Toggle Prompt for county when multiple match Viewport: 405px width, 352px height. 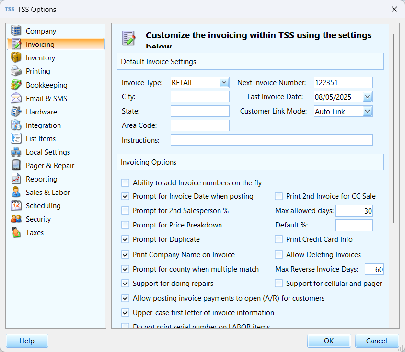click(x=125, y=269)
